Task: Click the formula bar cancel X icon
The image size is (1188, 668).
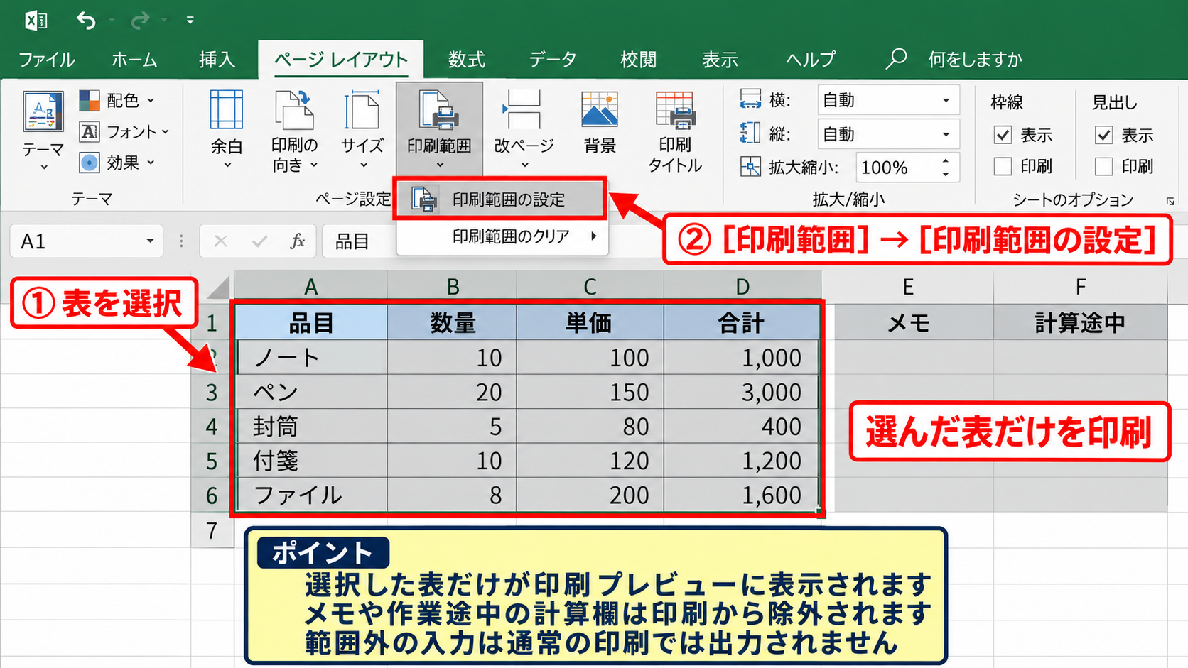Action: (x=221, y=241)
